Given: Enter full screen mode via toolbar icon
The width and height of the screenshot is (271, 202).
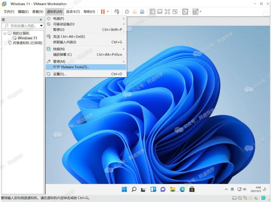Looking at the screenshot, I should [x=167, y=12].
